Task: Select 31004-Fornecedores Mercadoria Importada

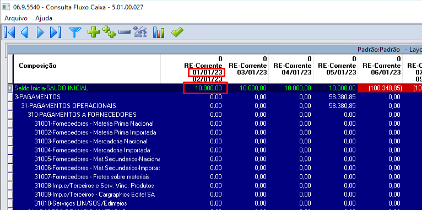Action: point(217,150)
